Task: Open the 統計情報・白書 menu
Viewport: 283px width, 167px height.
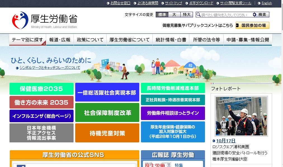Action: pyautogui.click(x=171, y=39)
